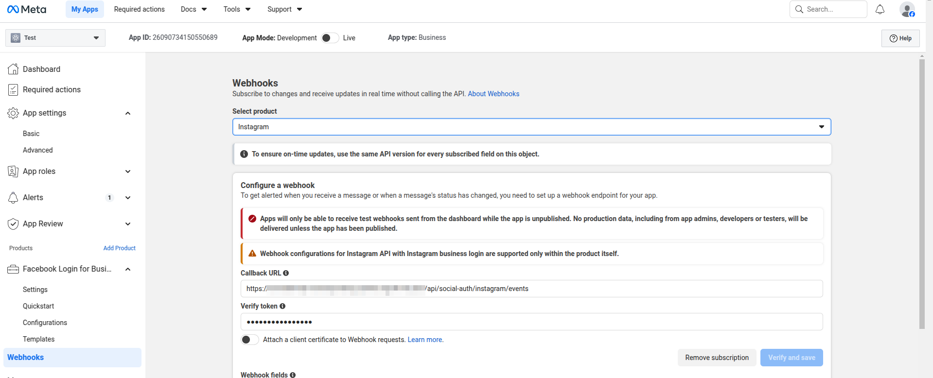Open the Select product Instagram dropdown
The width and height of the screenshot is (933, 378).
[532, 127]
